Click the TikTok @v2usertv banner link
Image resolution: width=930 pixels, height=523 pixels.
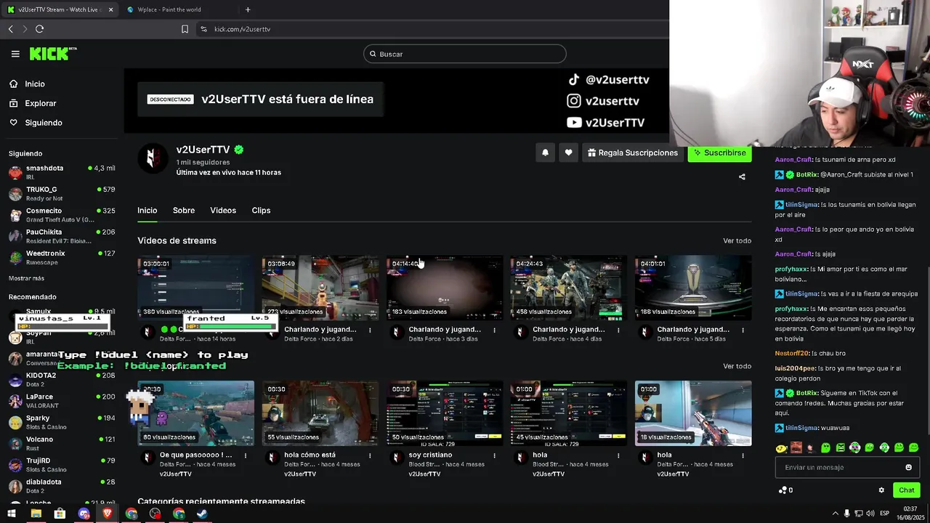click(608, 80)
